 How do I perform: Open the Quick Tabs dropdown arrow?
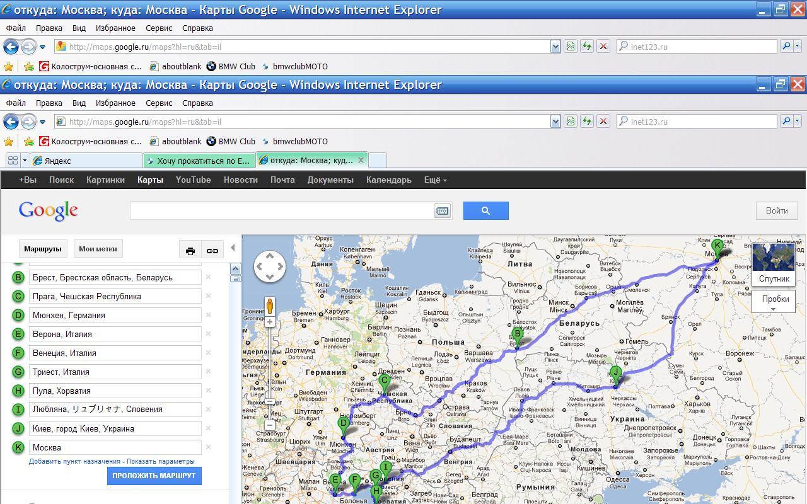coord(25,161)
